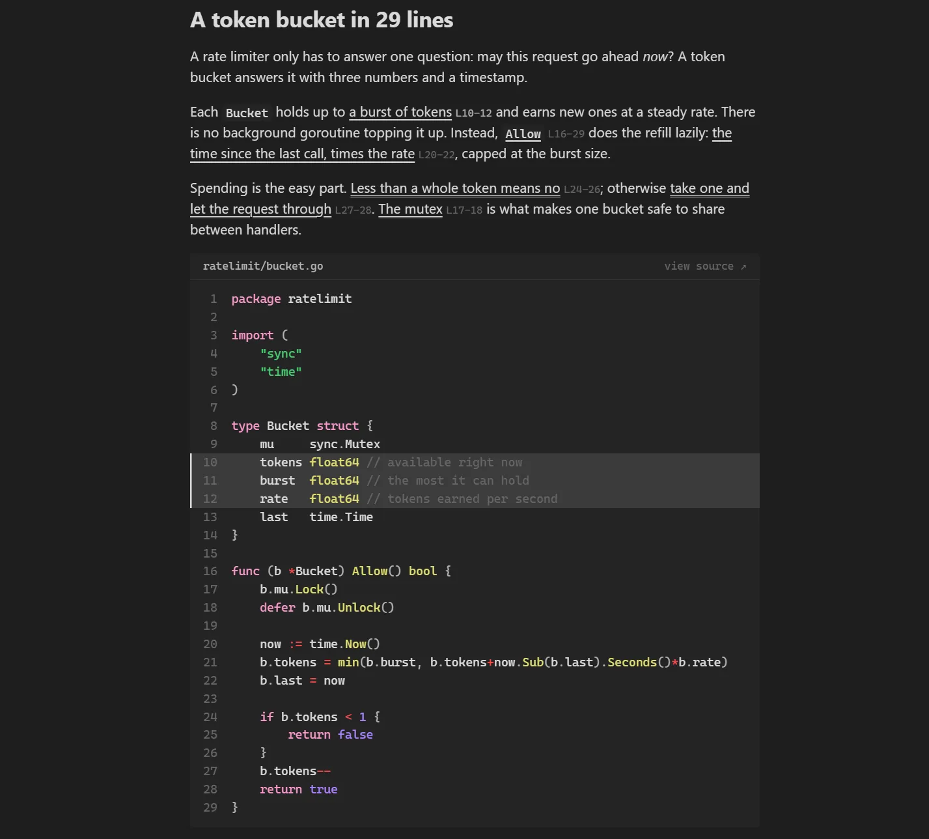This screenshot has width=929, height=839.
Task: Click the 'b.last = now' code line
Action: point(303,681)
